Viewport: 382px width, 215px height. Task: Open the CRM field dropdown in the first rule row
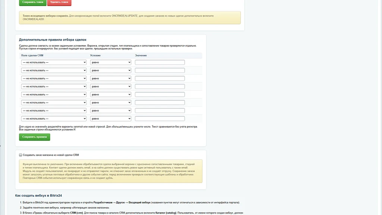54,62
